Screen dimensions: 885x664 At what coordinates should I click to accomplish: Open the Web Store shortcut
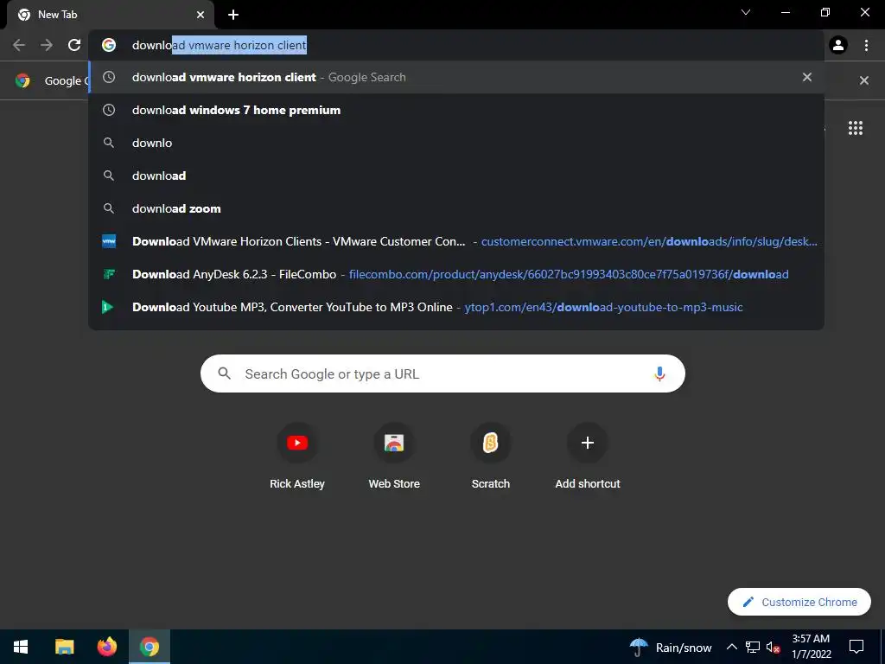pos(394,456)
